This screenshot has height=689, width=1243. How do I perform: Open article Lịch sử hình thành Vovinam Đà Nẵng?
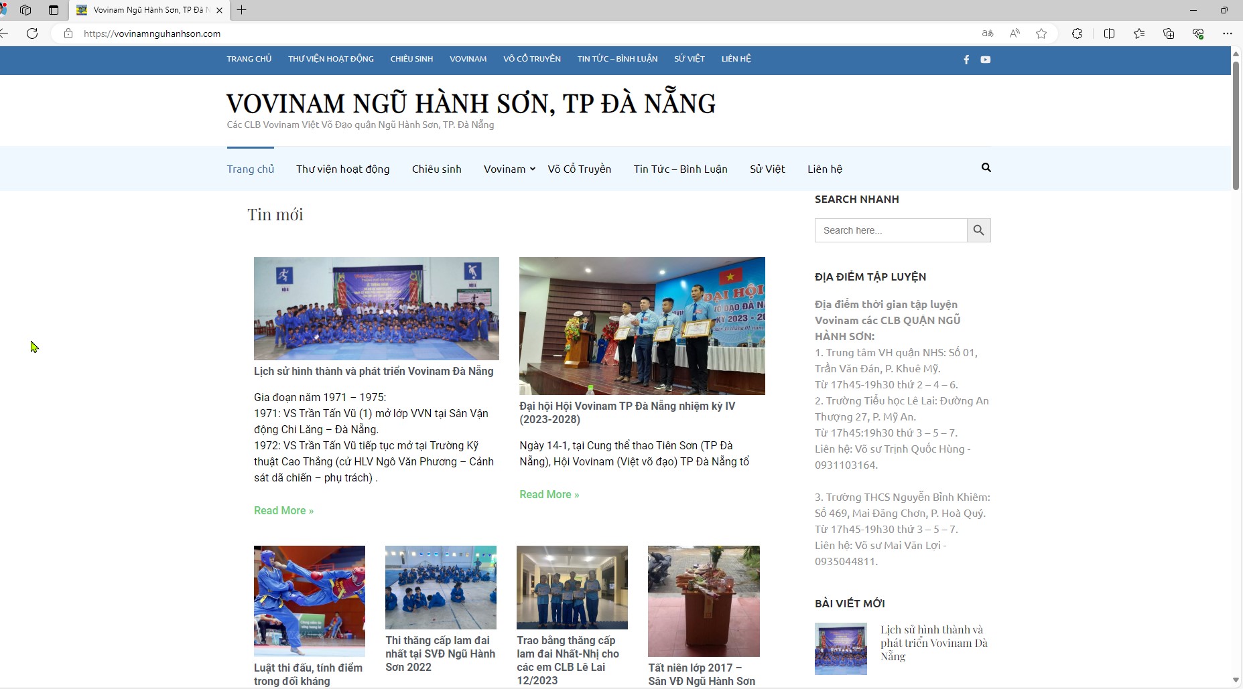click(x=374, y=371)
